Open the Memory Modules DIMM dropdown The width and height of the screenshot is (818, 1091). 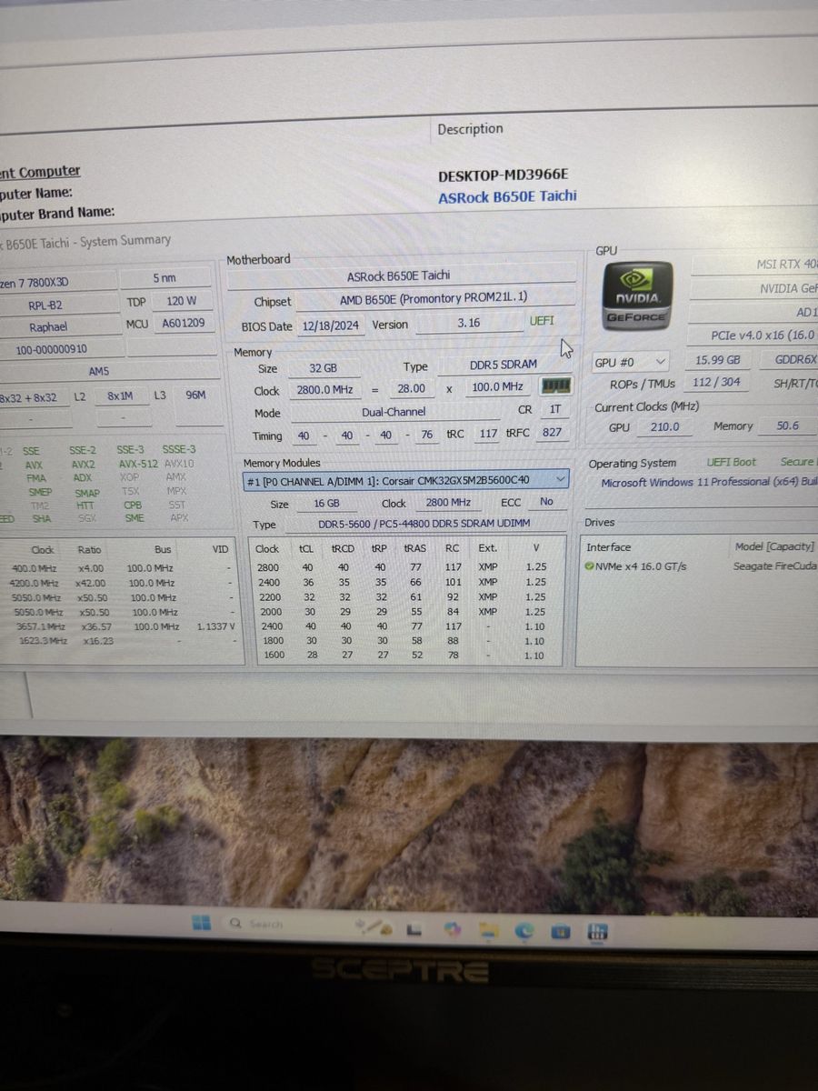(405, 479)
